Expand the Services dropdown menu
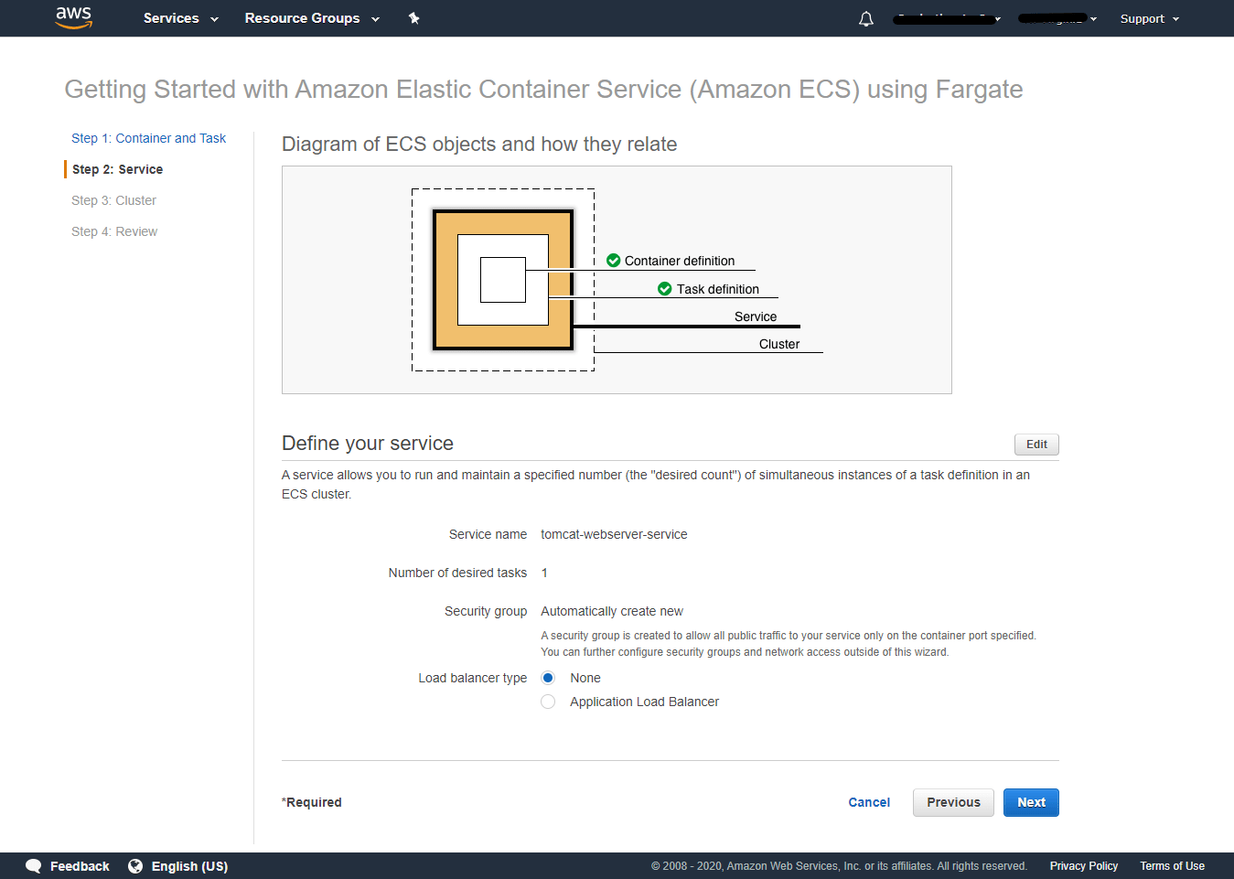This screenshot has width=1234, height=879. coord(181,18)
